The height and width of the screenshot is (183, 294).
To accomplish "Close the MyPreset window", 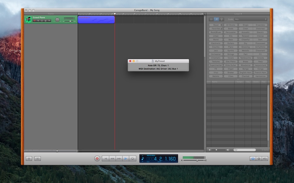I will (x=130, y=61).
